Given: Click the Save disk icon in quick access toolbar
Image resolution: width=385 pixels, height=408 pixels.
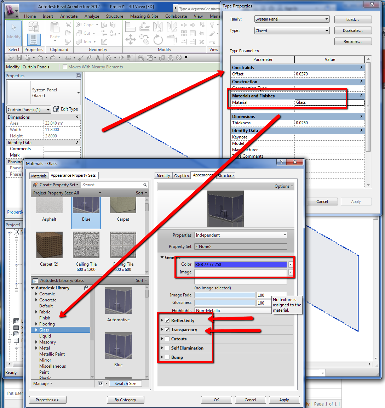Looking at the screenshot, I should coord(19,57).
